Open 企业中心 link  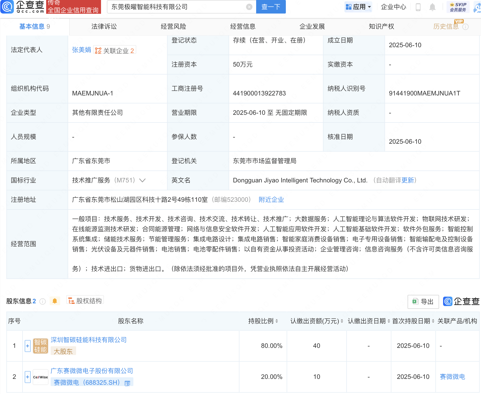[x=393, y=7]
